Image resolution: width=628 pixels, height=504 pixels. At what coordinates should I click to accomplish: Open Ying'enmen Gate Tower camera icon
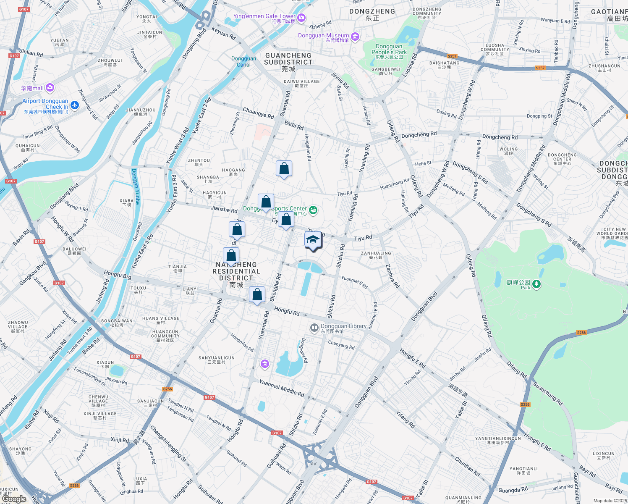point(301,18)
